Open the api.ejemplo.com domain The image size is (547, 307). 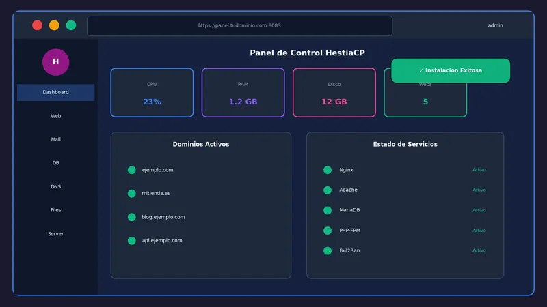coord(162,241)
